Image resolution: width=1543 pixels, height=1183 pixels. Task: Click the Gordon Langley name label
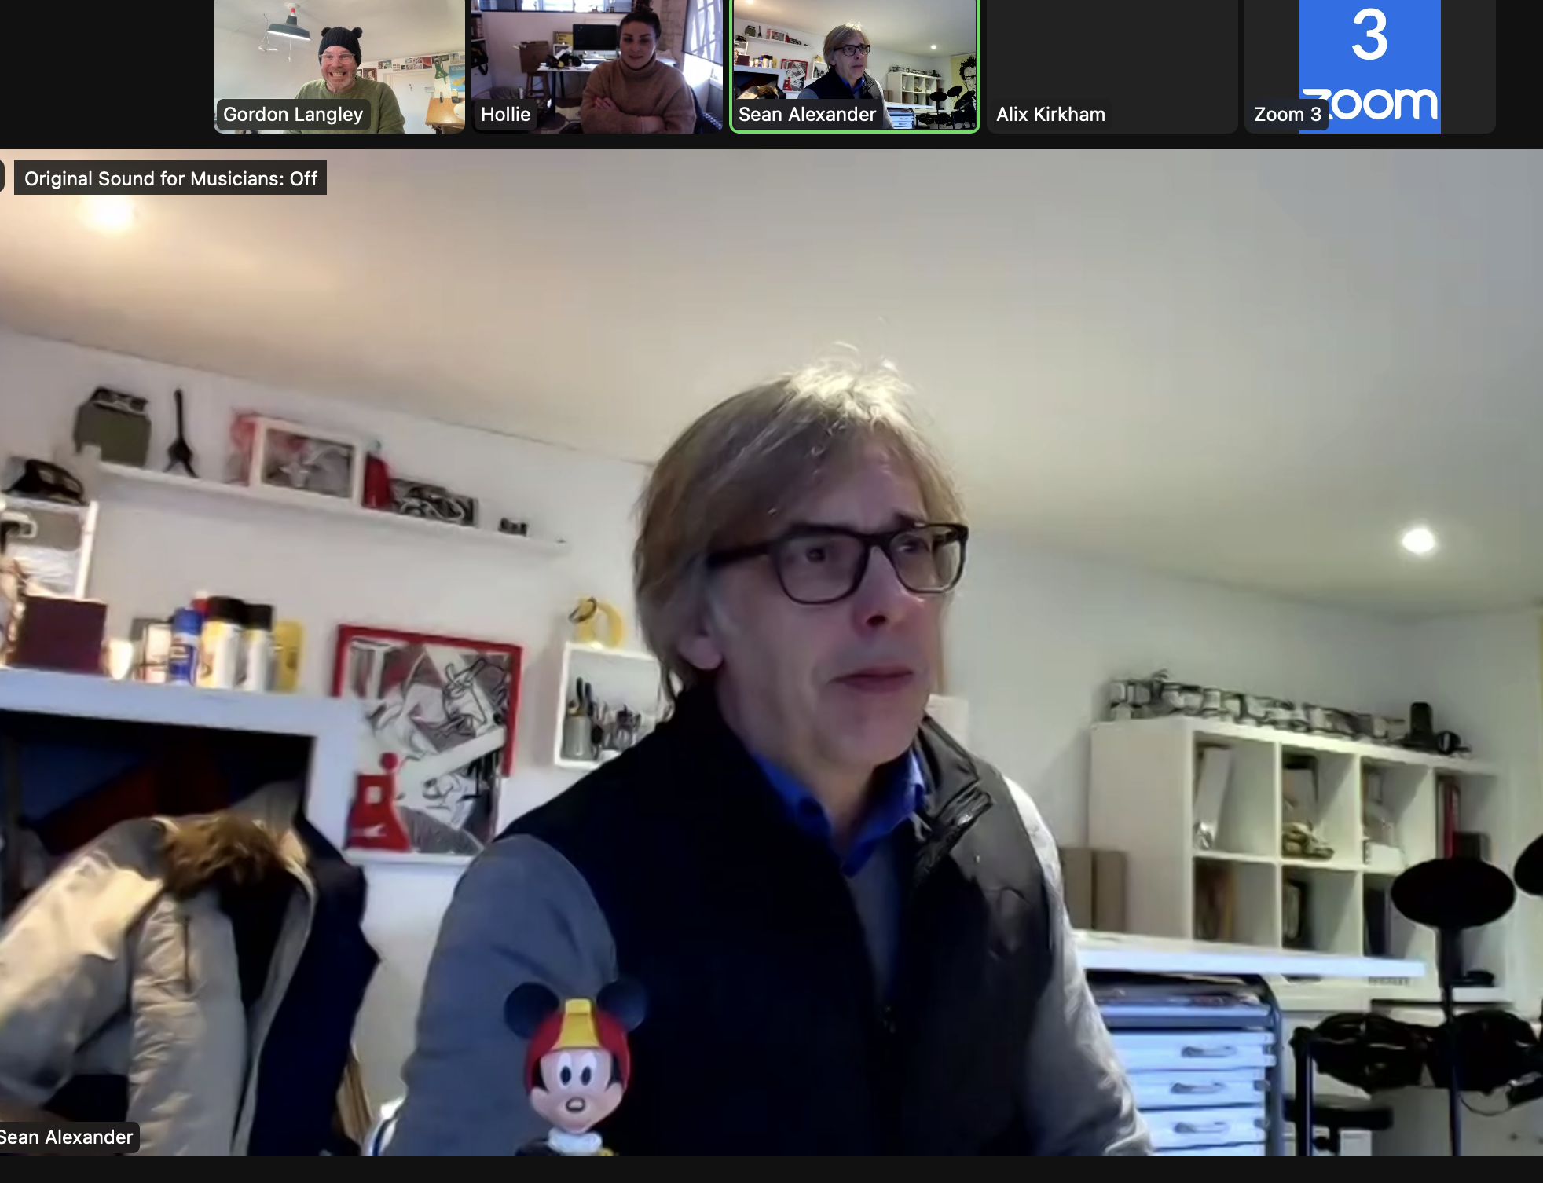click(293, 115)
